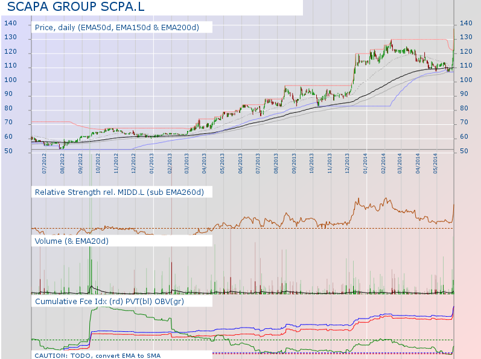The image size is (481, 359).
Task: Click the CAUTION: TODO convert EMA note
Action: [x=98, y=355]
